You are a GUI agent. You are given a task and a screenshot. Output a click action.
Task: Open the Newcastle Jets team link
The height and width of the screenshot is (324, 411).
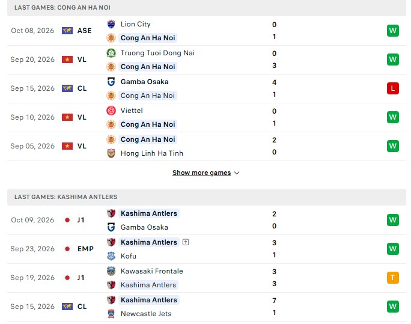tap(146, 314)
